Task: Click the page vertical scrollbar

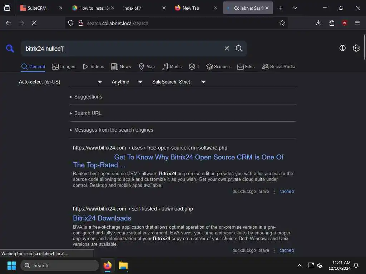Action: 364,47
